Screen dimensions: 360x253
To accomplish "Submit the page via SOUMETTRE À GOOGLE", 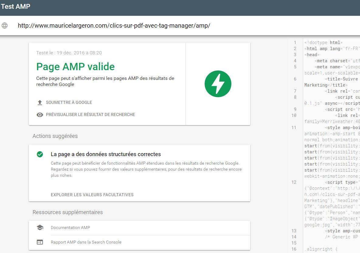I will coord(69,103).
